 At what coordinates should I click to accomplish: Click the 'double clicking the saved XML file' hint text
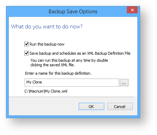coord(69,62)
